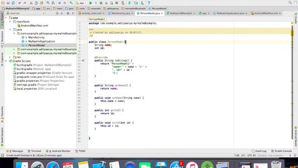This screenshot has width=298, height=168.
Task: Open the Messages tool window
Action: coord(15,151)
